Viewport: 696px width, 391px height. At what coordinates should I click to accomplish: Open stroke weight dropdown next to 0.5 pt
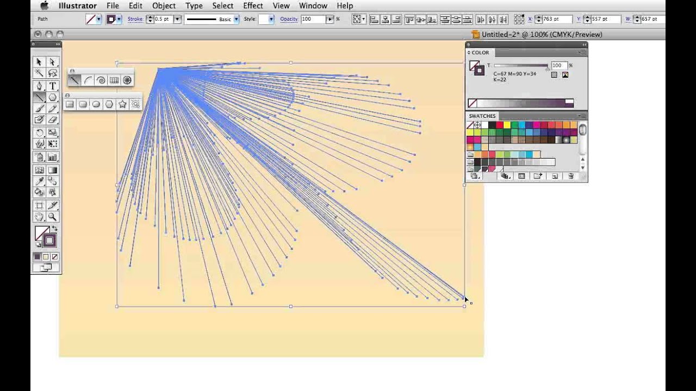[177, 19]
